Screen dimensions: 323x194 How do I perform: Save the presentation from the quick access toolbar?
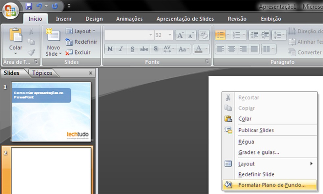coord(29,6)
